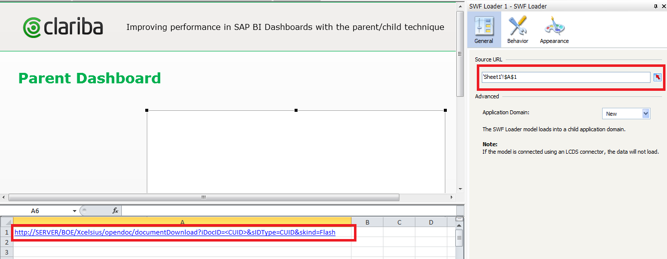Image resolution: width=667 pixels, height=259 pixels.
Task: Expand the Name Box dropdown arrow
Action: click(x=75, y=211)
